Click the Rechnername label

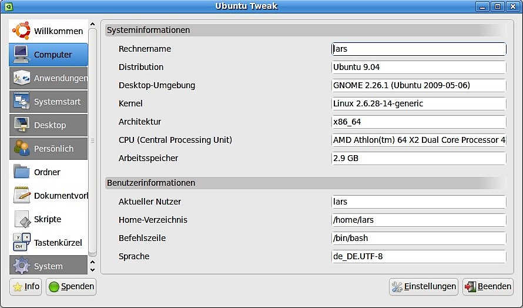pyautogui.click(x=145, y=49)
